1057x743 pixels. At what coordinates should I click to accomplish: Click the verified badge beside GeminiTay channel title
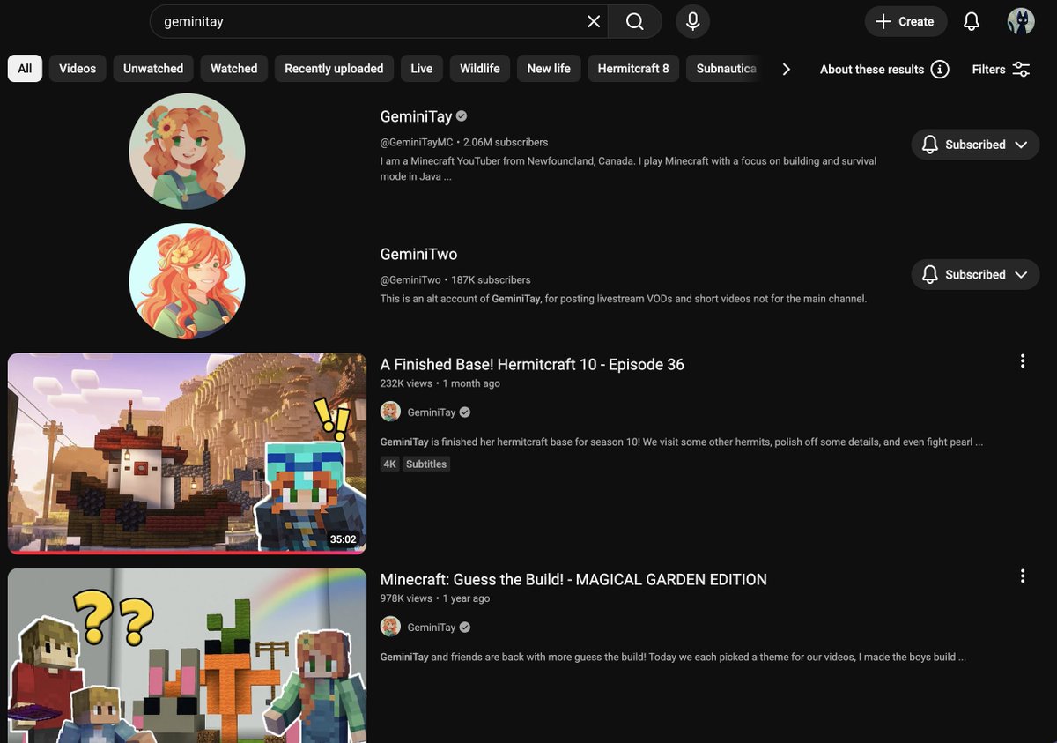pyautogui.click(x=462, y=116)
